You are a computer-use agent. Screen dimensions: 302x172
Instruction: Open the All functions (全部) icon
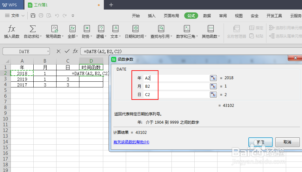pyautogui.click(x=72, y=29)
